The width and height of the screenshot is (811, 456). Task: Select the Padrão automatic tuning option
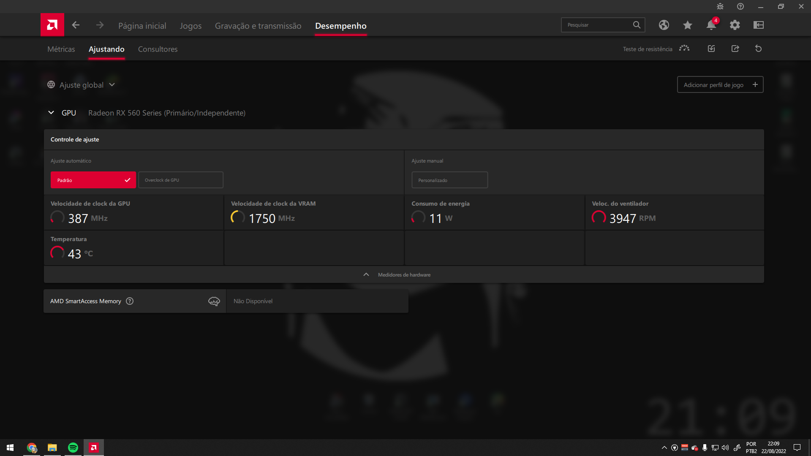click(93, 180)
